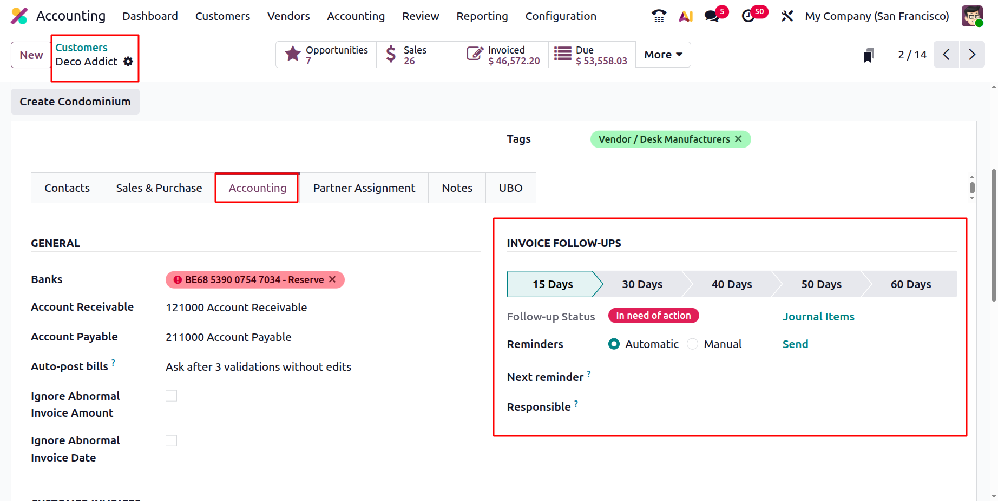
Task: Click the debug tools wrench icon
Action: 787,16
